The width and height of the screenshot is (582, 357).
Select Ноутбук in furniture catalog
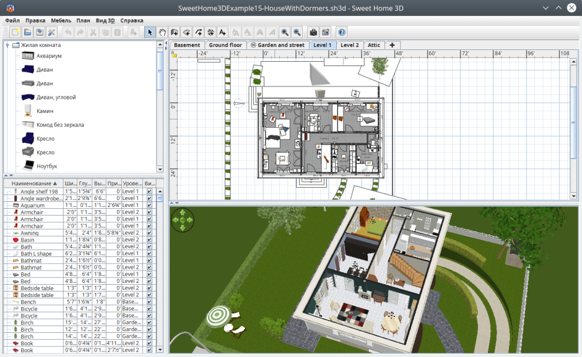(47, 166)
